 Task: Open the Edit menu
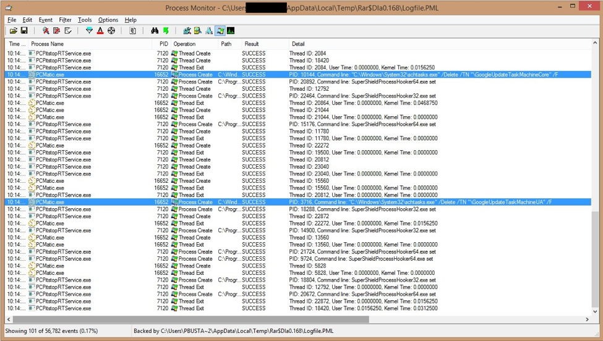pyautogui.click(x=27, y=20)
